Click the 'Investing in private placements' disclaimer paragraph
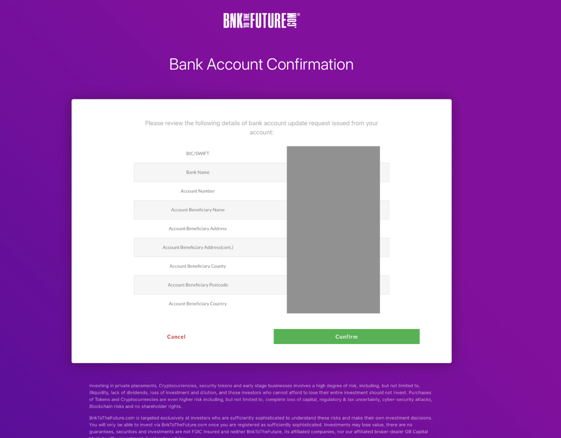 point(260,396)
